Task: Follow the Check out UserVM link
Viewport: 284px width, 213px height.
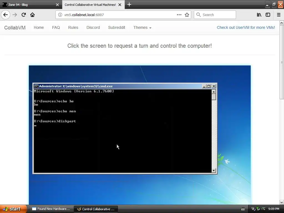Action: tap(246, 27)
